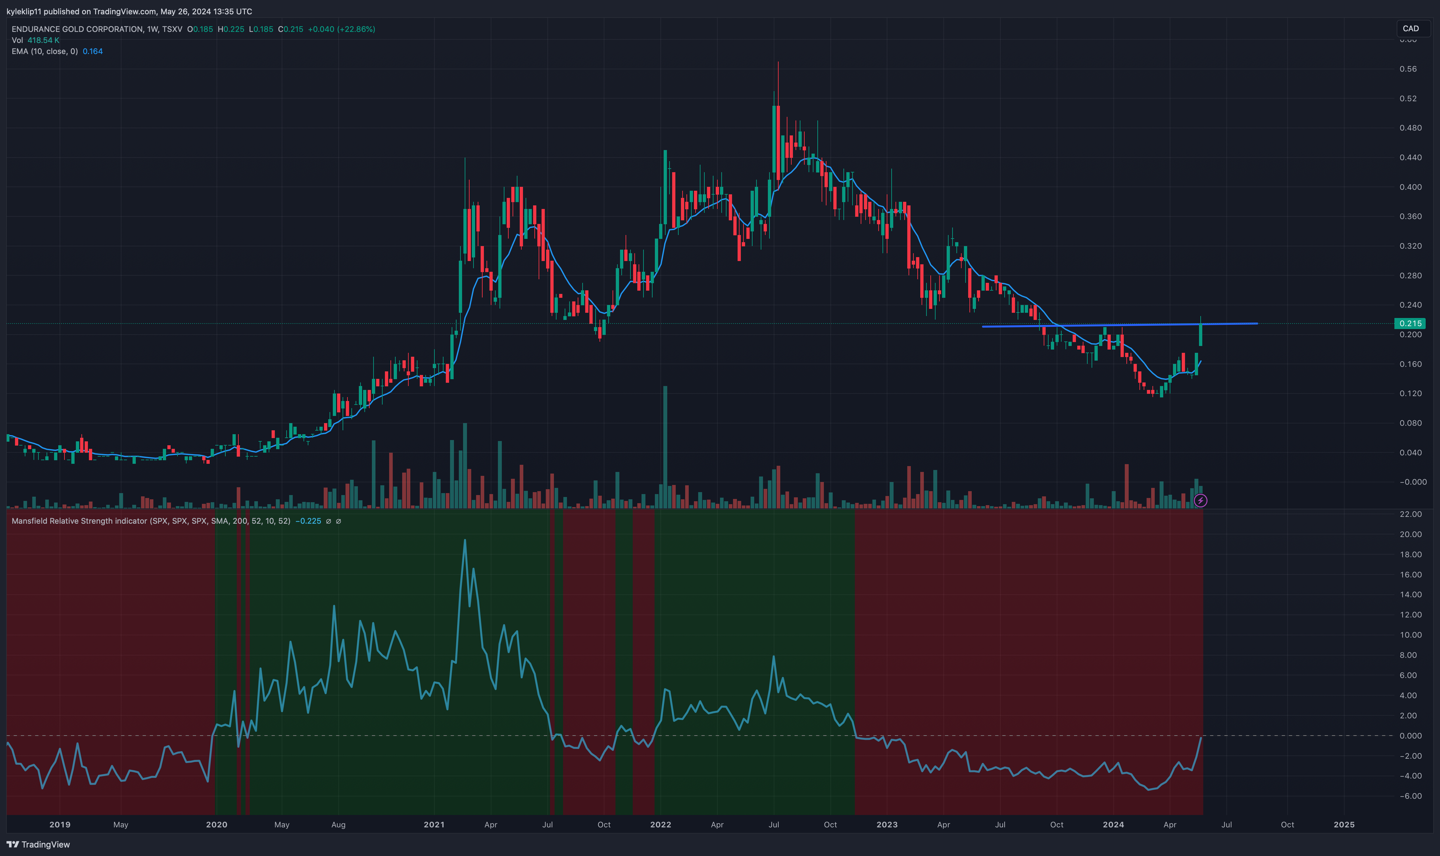Image resolution: width=1440 pixels, height=856 pixels.
Task: Click the purple lightning bolt event icon
Action: tap(1200, 500)
